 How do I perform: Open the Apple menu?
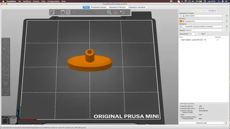[3, 1]
